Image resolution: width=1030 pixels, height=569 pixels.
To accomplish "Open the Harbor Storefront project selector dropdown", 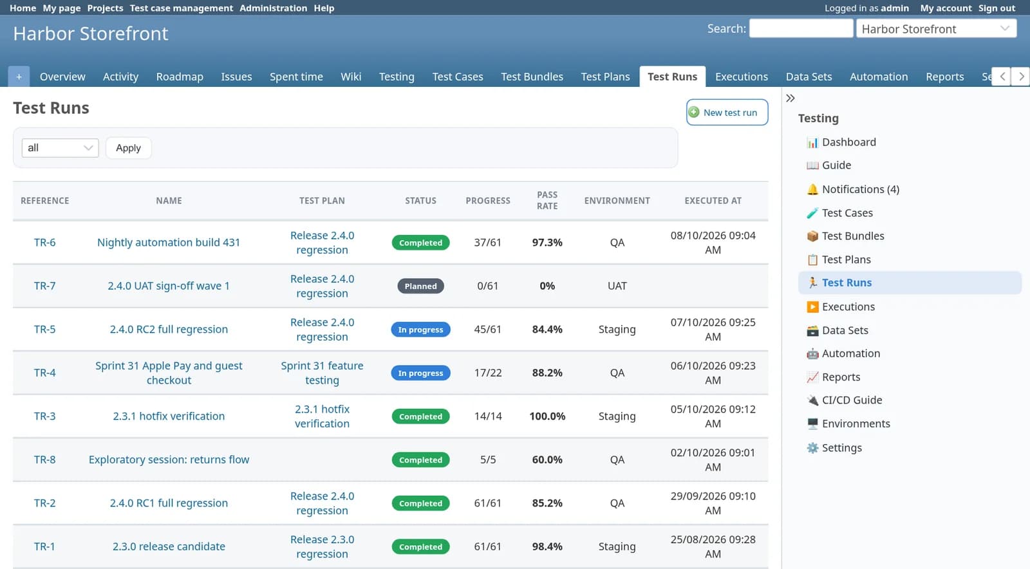I will click(936, 28).
